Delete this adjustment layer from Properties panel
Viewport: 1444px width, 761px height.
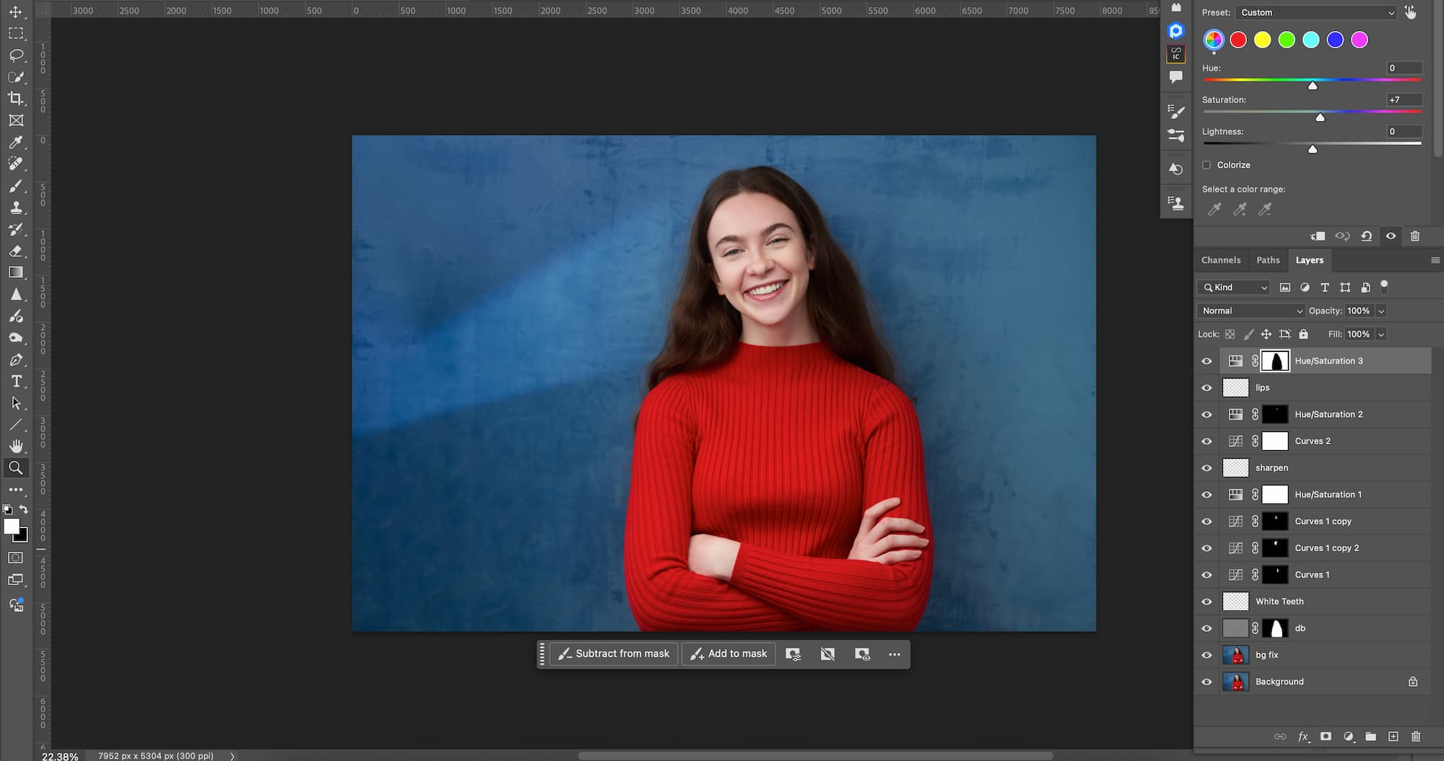point(1415,236)
